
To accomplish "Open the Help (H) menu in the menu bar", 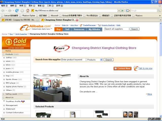I will [59, 6].
